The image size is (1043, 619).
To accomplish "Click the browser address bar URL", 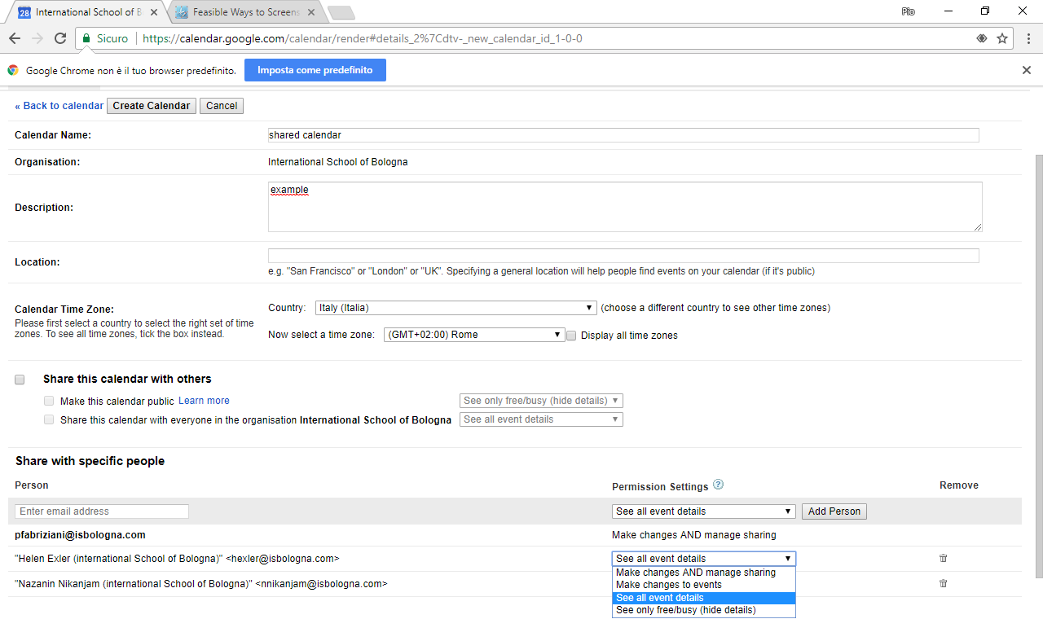I will pos(362,38).
